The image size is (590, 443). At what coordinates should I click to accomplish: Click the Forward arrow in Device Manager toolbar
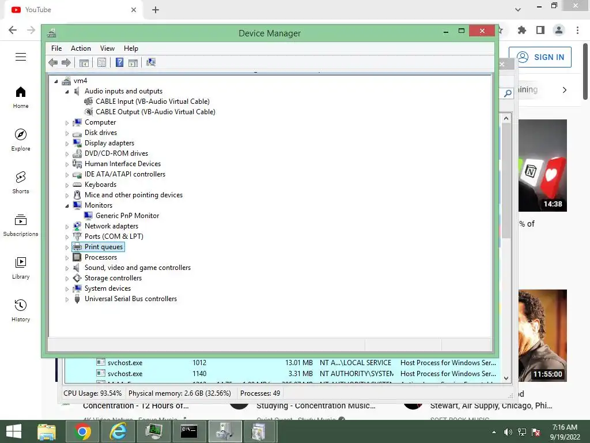click(66, 62)
